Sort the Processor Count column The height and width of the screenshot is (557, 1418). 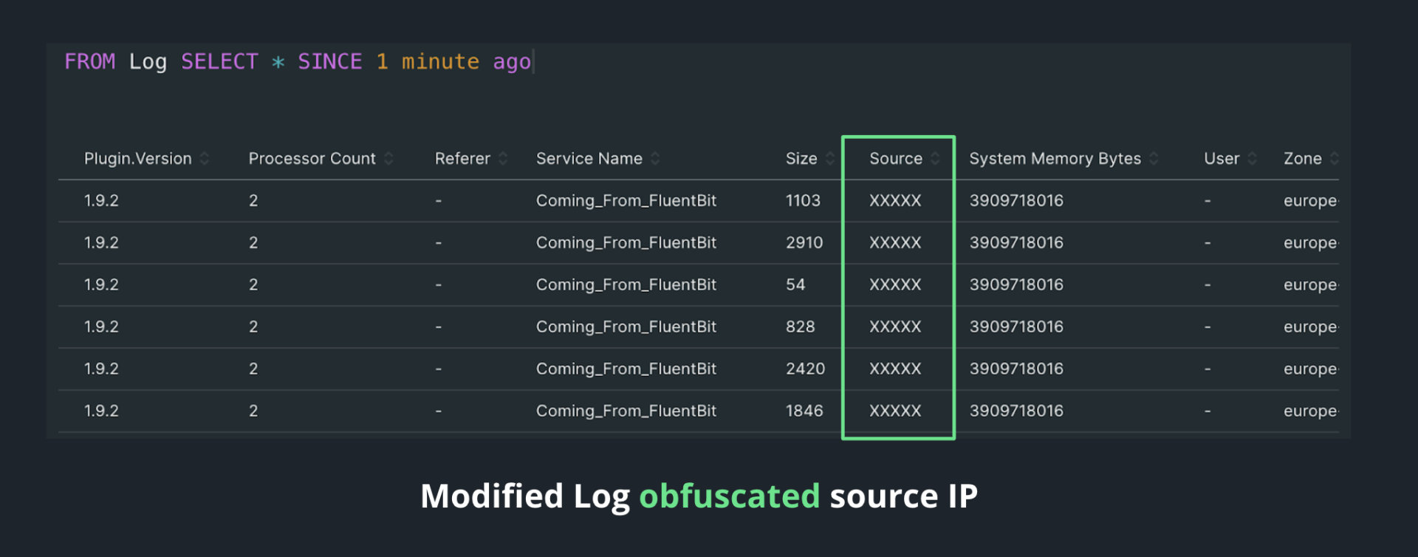point(390,158)
